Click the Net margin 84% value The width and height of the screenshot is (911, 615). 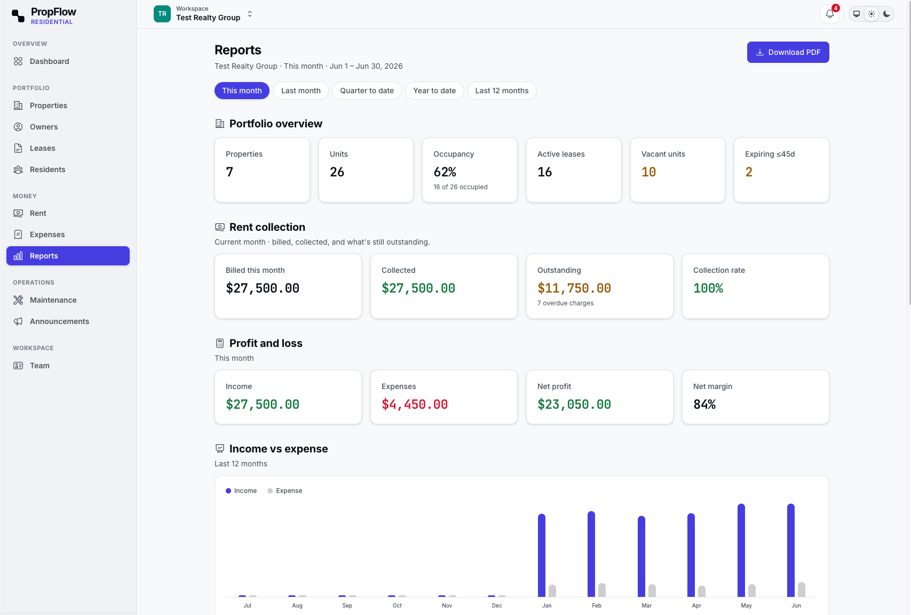pos(704,404)
